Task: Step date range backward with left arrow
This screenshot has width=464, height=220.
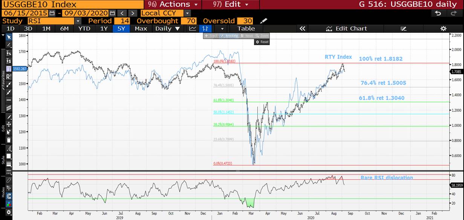Action: click(123, 13)
